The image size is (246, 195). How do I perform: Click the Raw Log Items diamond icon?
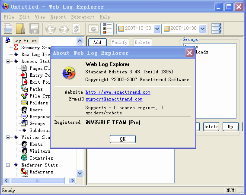tap(16, 54)
